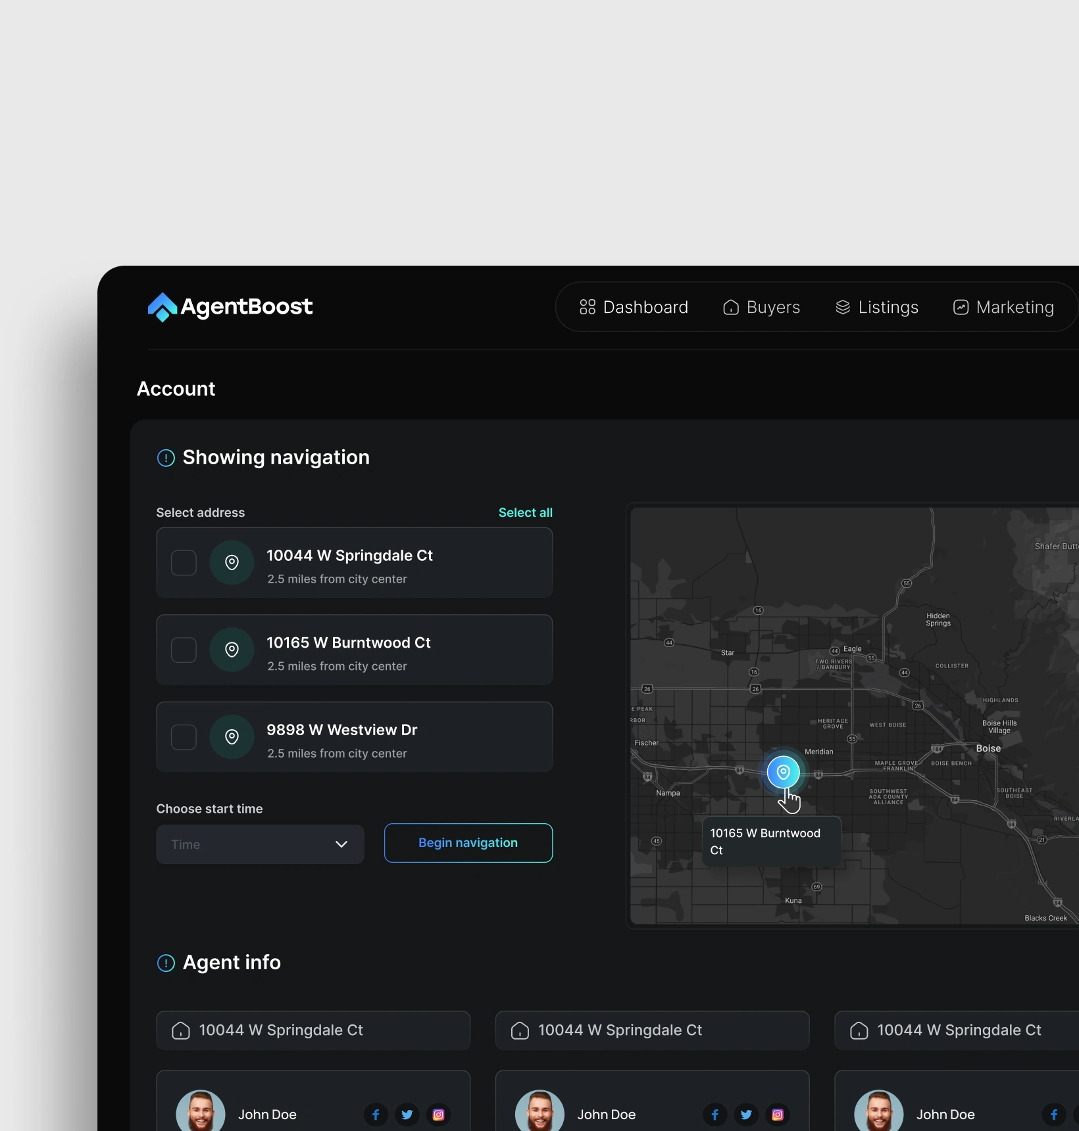Click the 10044 W Springdale Ct address title

(349, 556)
